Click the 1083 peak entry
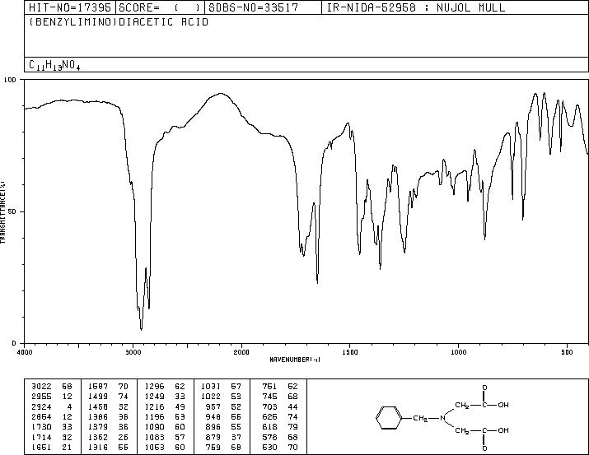The image size is (589, 455). click(x=165, y=437)
